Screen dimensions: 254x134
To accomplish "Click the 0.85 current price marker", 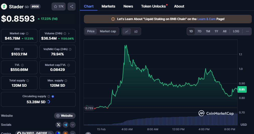I will pyautogui.click(x=242, y=89).
